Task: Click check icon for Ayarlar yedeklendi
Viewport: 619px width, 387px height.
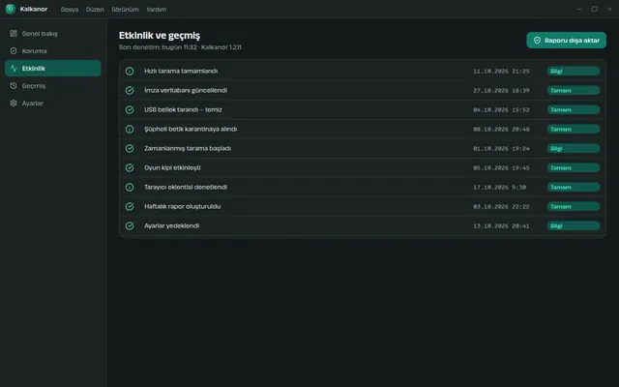Action: (x=130, y=225)
